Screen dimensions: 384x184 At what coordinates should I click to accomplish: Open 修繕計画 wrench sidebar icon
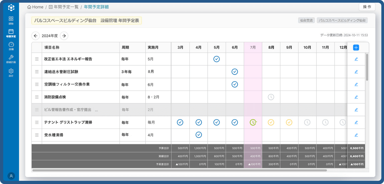coord(11,59)
